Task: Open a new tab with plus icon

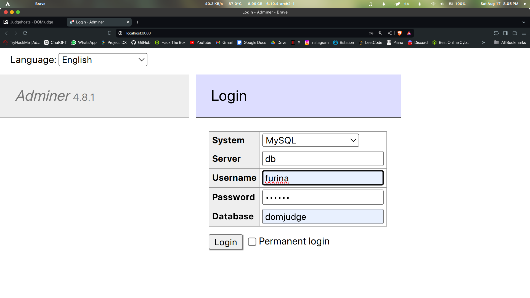Action: pos(137,22)
